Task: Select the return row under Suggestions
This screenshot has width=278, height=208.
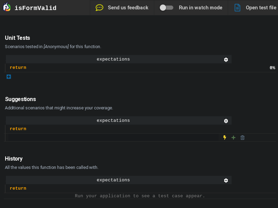Action: pyautogui.click(x=18, y=128)
